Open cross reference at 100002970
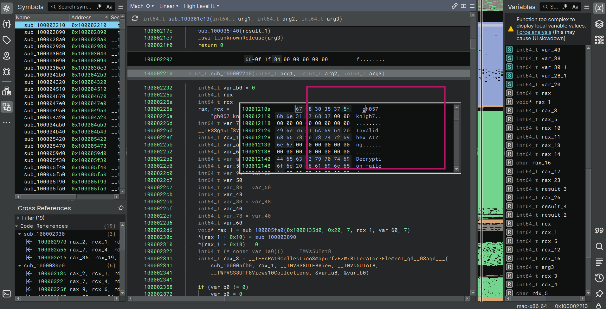The width and height of the screenshot is (606, 309). coord(52,242)
